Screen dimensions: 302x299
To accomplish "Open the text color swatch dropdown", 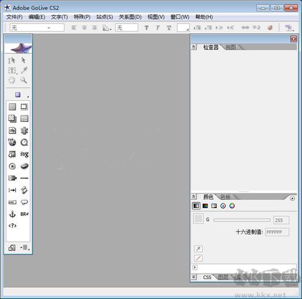I will pos(183,28).
